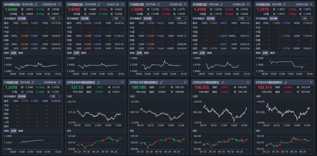Viewport: 317px width, 156px height.
Task: Open the 不限 dropdown in 10Y panel
Action: tap(118, 18)
